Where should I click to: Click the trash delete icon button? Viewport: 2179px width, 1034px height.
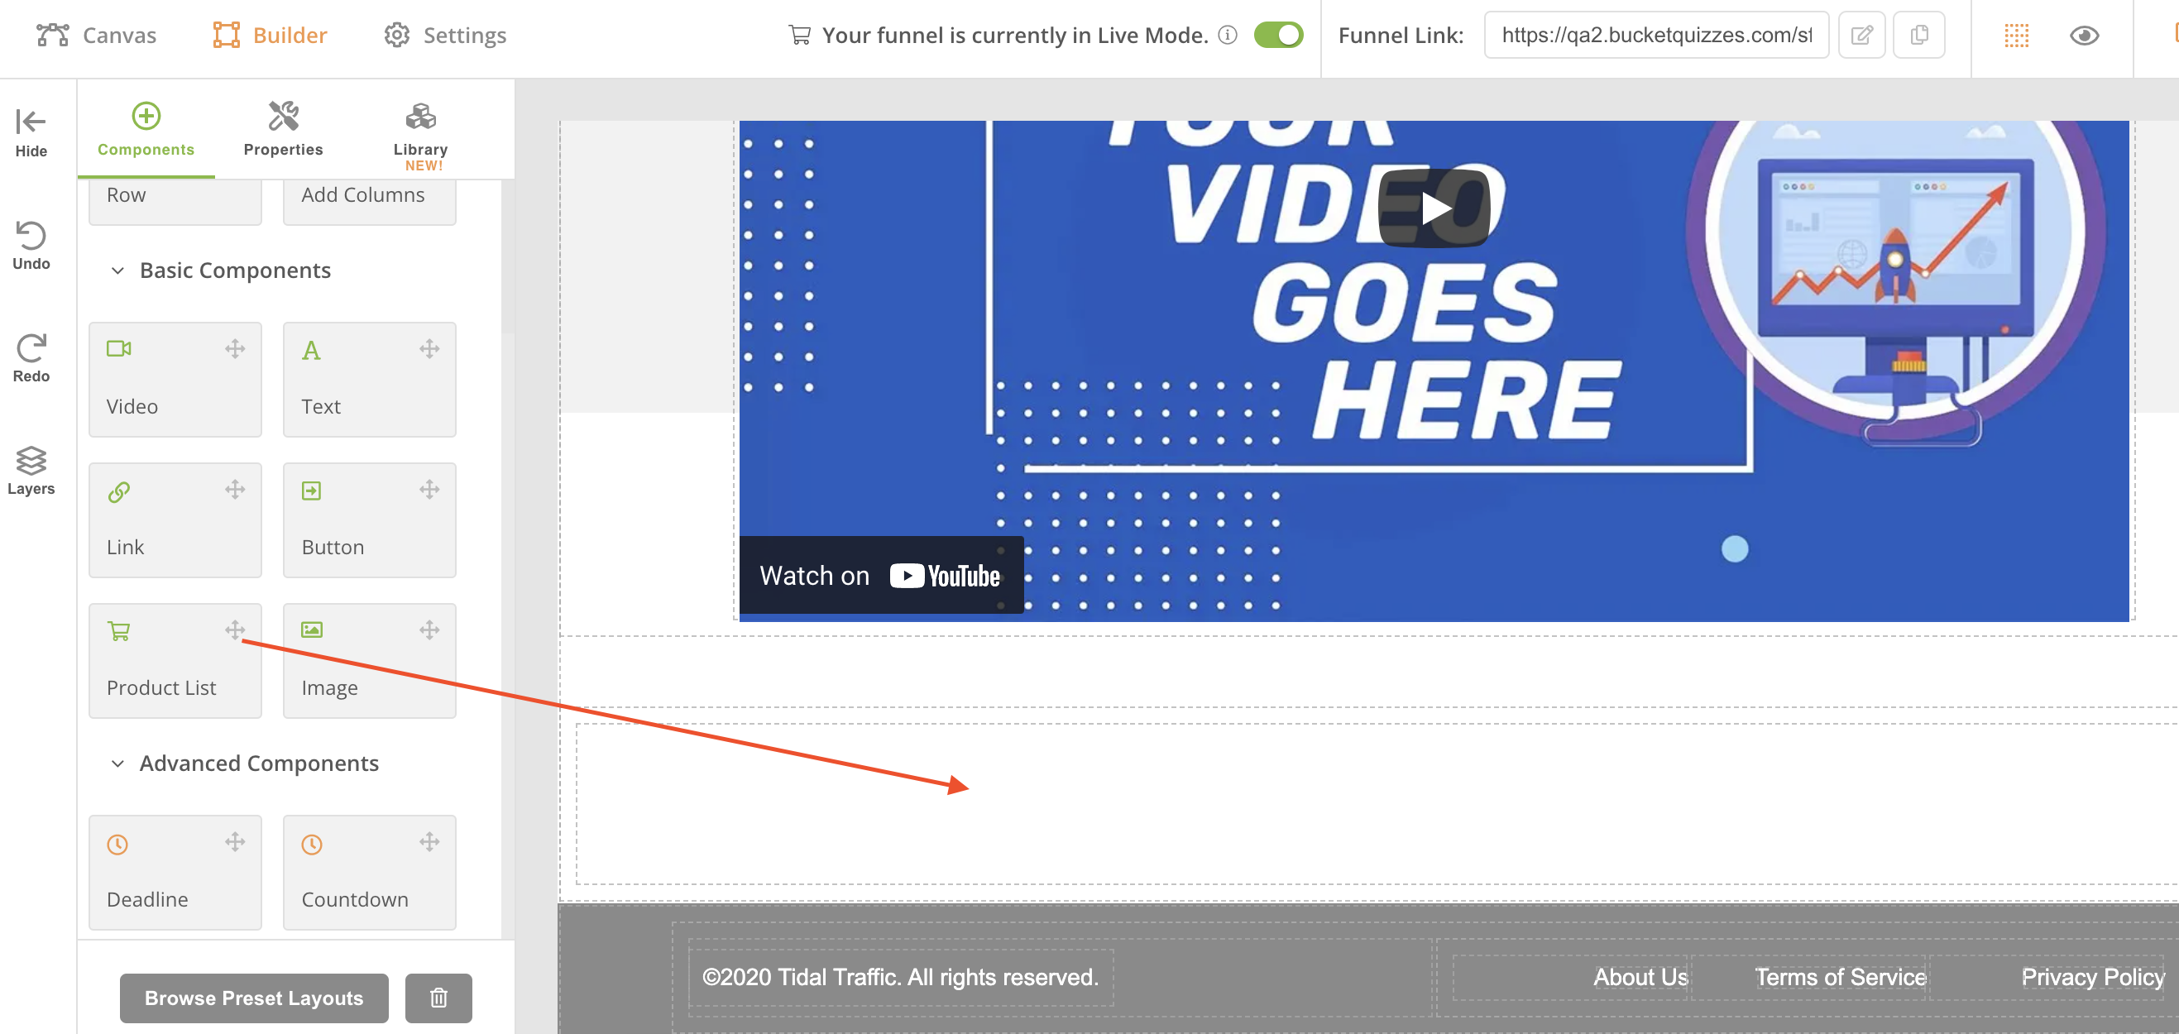click(x=438, y=998)
